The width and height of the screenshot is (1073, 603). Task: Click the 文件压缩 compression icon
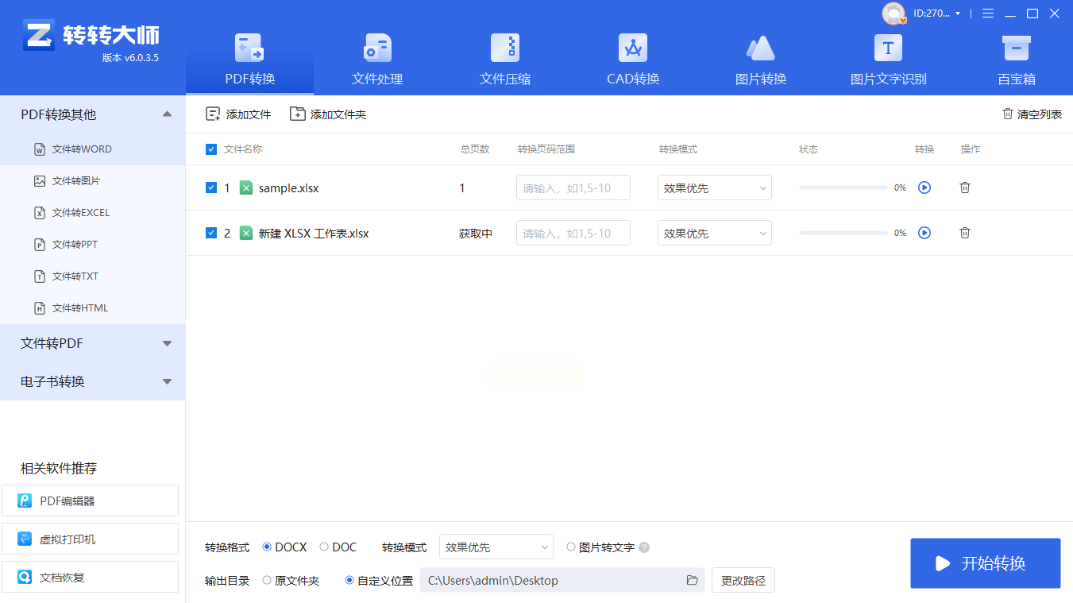click(505, 48)
